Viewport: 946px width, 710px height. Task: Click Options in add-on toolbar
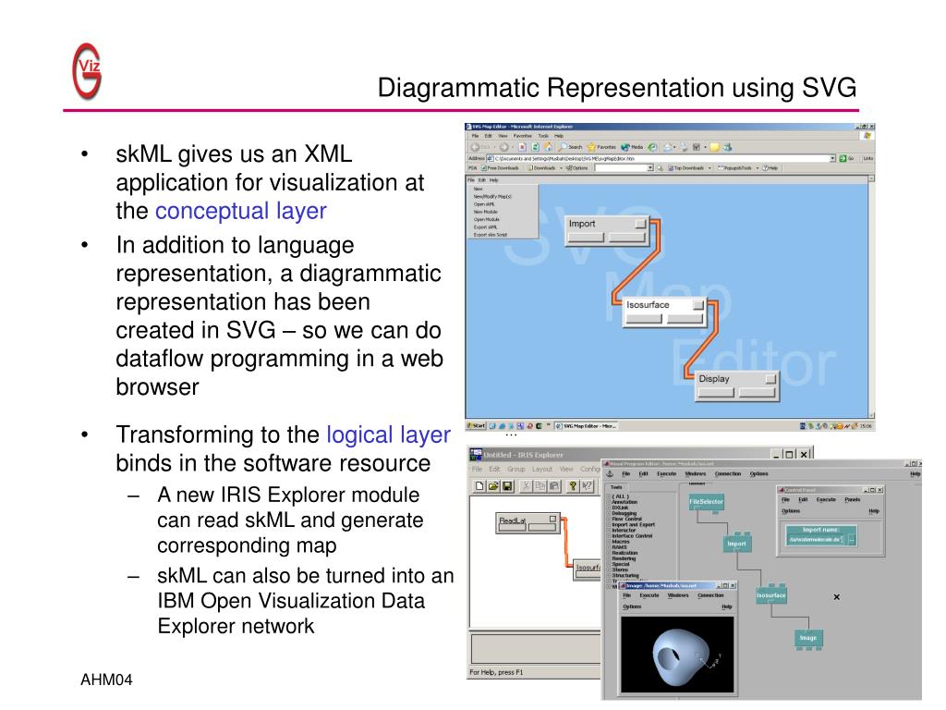[x=576, y=168]
